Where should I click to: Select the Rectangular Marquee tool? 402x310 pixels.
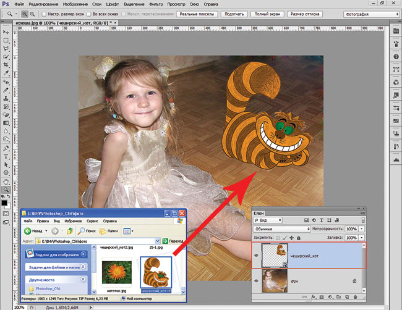(6, 40)
